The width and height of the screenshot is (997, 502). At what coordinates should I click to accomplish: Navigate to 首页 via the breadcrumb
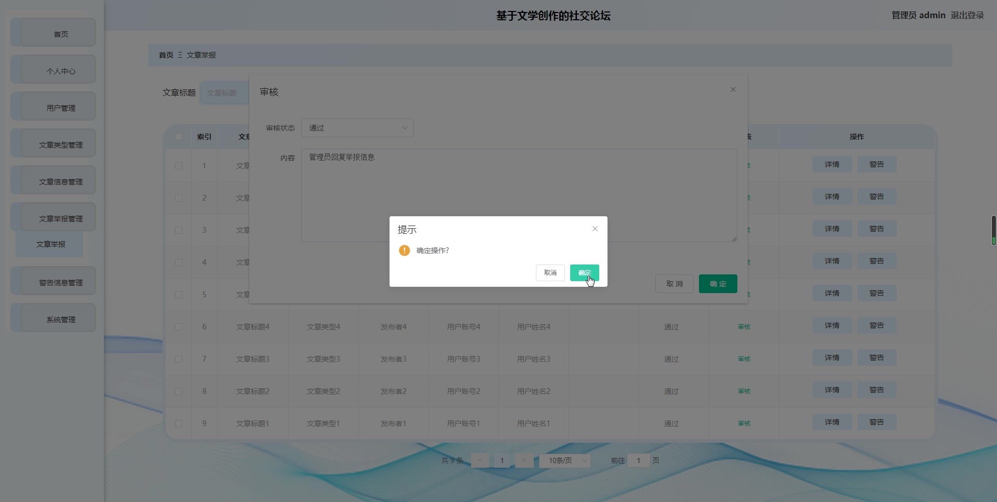[166, 55]
